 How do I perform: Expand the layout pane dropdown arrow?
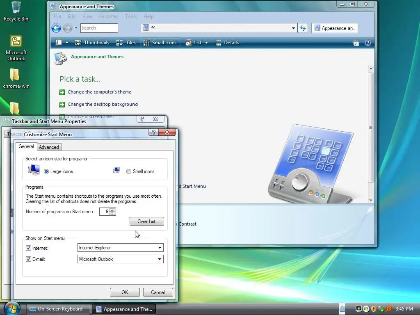click(67, 43)
